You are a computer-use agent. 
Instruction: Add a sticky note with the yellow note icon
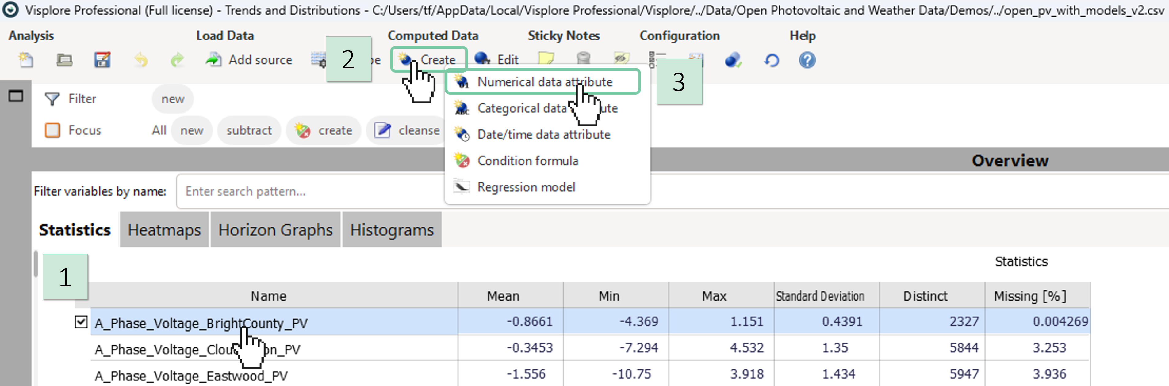(546, 59)
